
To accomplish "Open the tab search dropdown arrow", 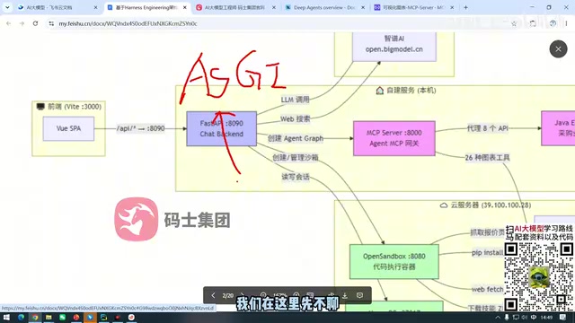I will (7, 7).
